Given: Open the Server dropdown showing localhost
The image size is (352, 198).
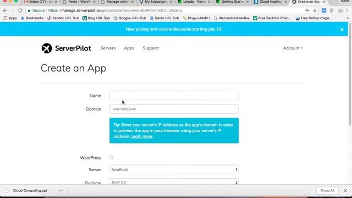Looking at the screenshot, I should click(174, 169).
